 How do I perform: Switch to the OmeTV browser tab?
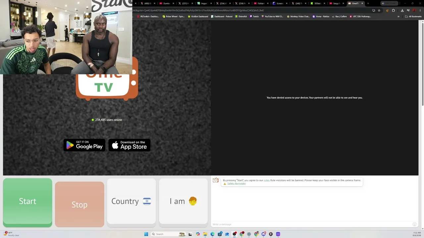click(355, 3)
